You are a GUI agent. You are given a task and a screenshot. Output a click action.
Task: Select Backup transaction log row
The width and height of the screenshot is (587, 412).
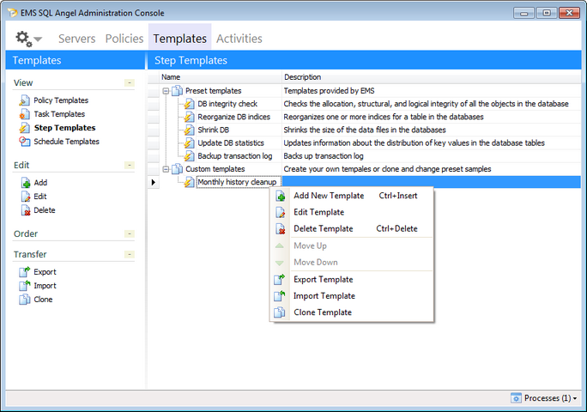[365, 156]
